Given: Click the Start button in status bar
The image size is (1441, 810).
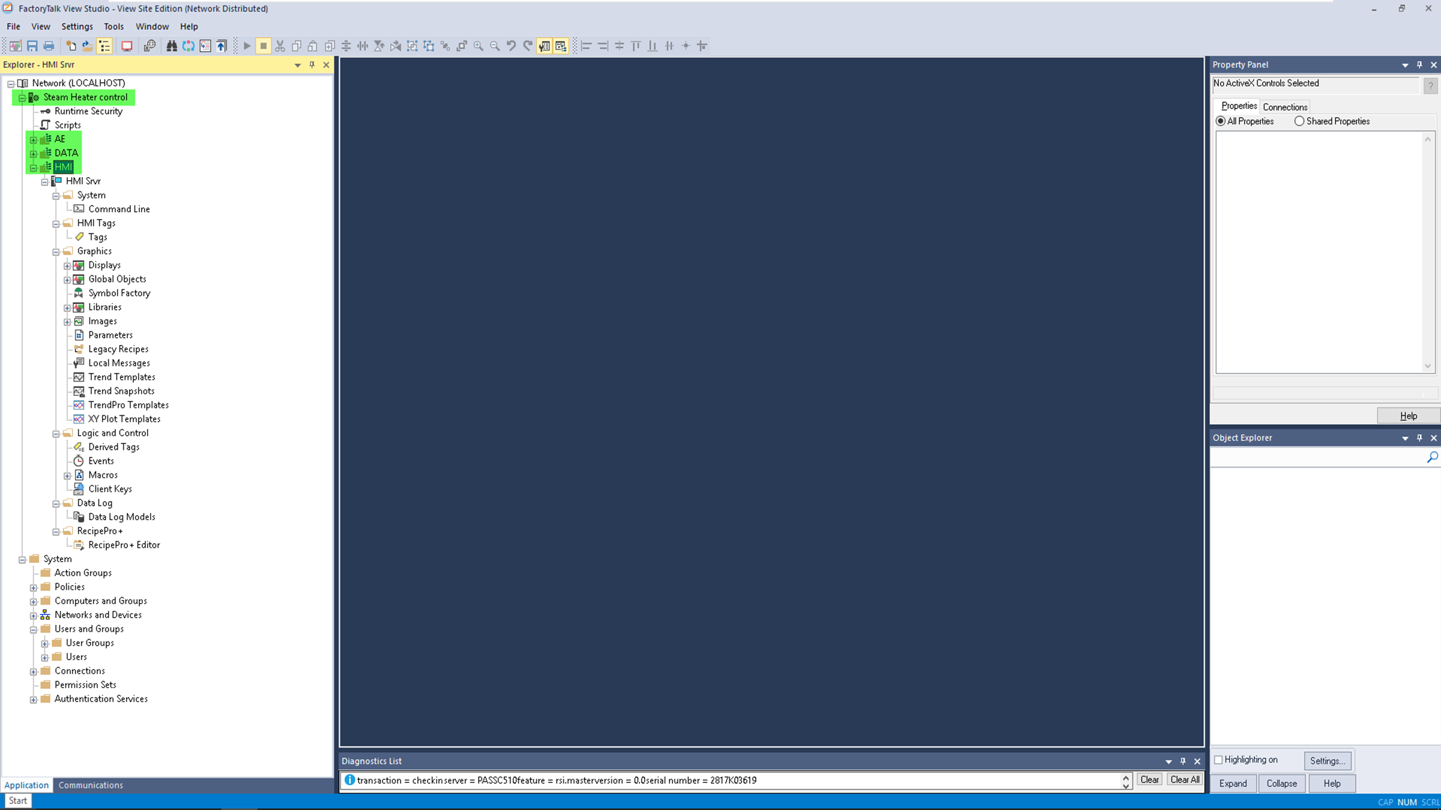Looking at the screenshot, I should tap(18, 800).
